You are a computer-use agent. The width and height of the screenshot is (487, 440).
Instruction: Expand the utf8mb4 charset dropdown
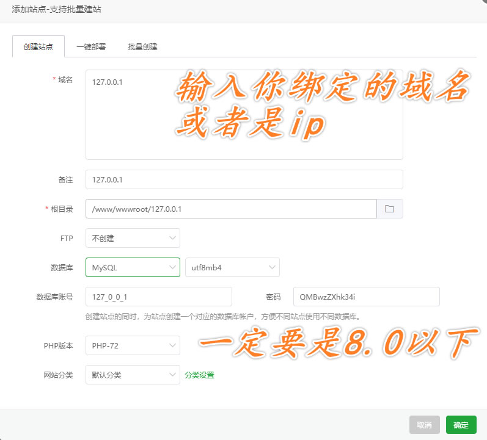tap(232, 267)
